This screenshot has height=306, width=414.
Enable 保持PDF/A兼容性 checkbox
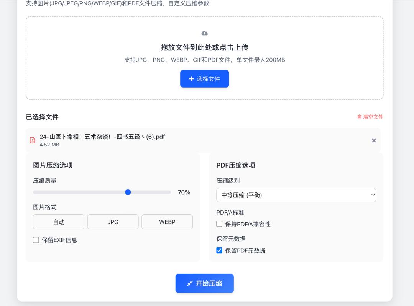(x=219, y=224)
